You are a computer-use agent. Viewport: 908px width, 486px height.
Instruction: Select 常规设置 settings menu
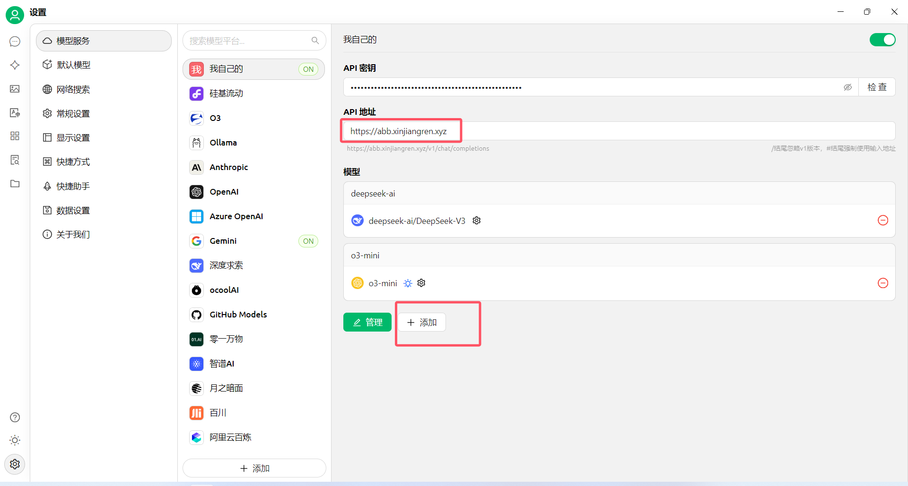104,113
